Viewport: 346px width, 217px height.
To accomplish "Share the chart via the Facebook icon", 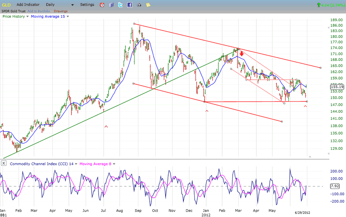I will (x=129, y=5).
